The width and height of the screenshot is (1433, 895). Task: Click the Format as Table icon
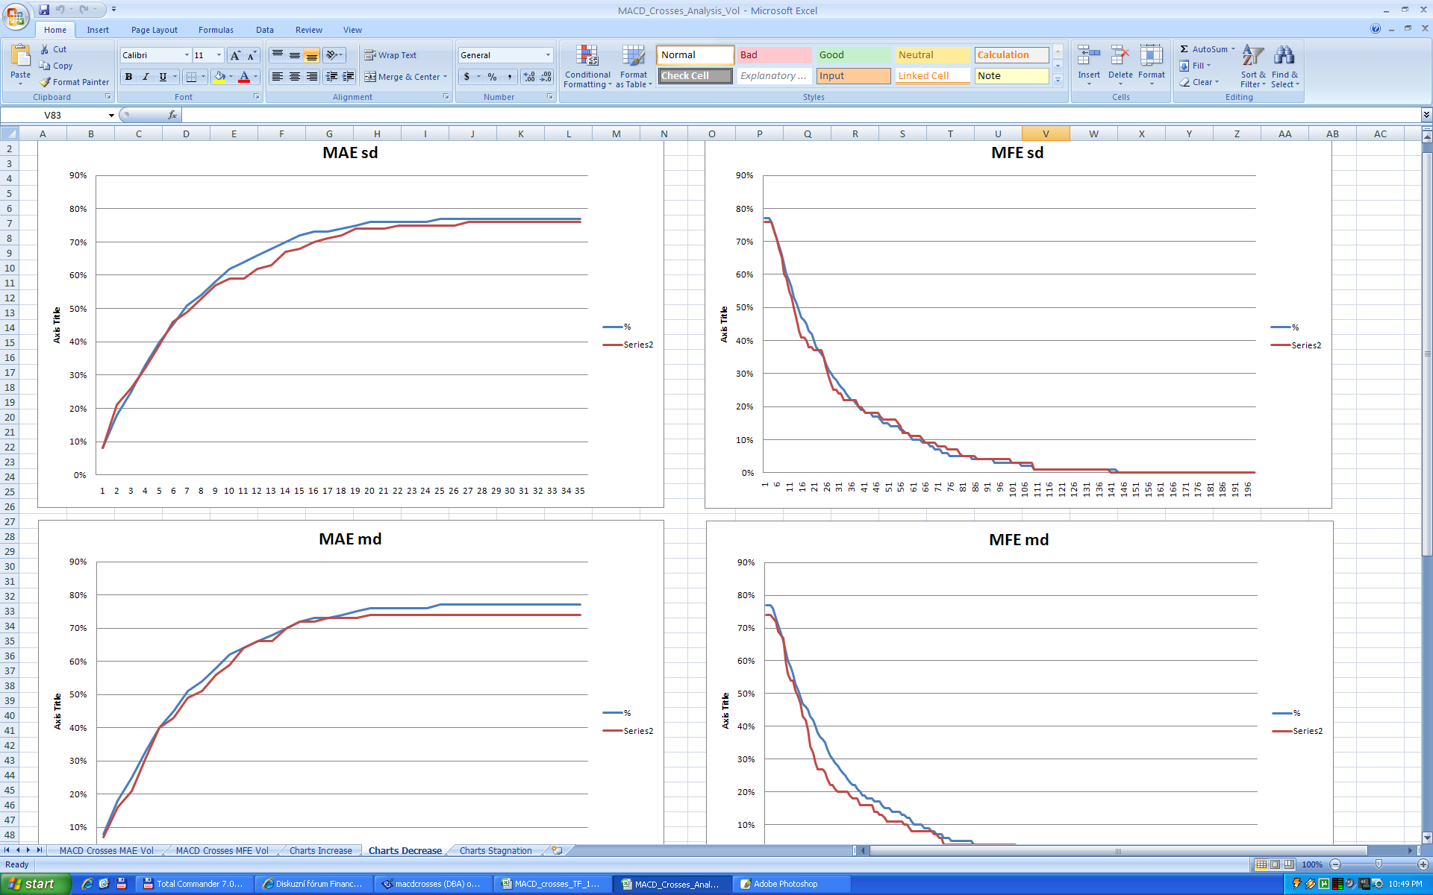(x=634, y=56)
